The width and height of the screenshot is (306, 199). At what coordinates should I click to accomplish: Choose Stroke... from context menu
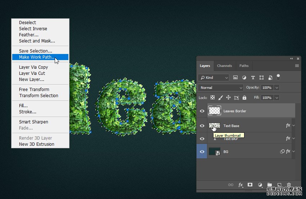tap(40, 112)
